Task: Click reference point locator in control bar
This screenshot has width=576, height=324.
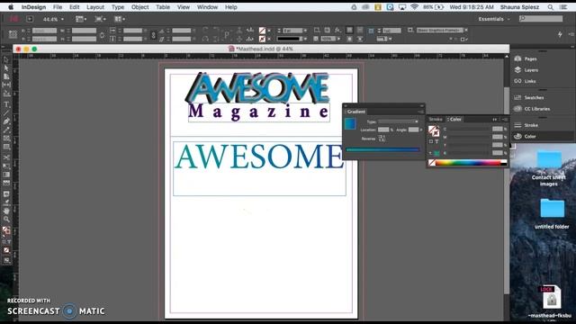Action: coord(13,34)
